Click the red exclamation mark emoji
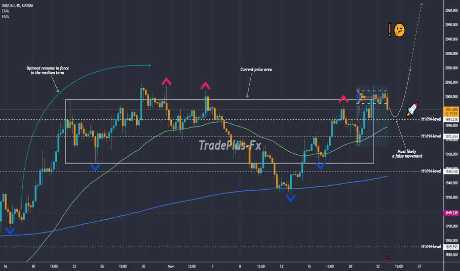Image resolution: width=460 pixels, height=271 pixels. (389, 30)
